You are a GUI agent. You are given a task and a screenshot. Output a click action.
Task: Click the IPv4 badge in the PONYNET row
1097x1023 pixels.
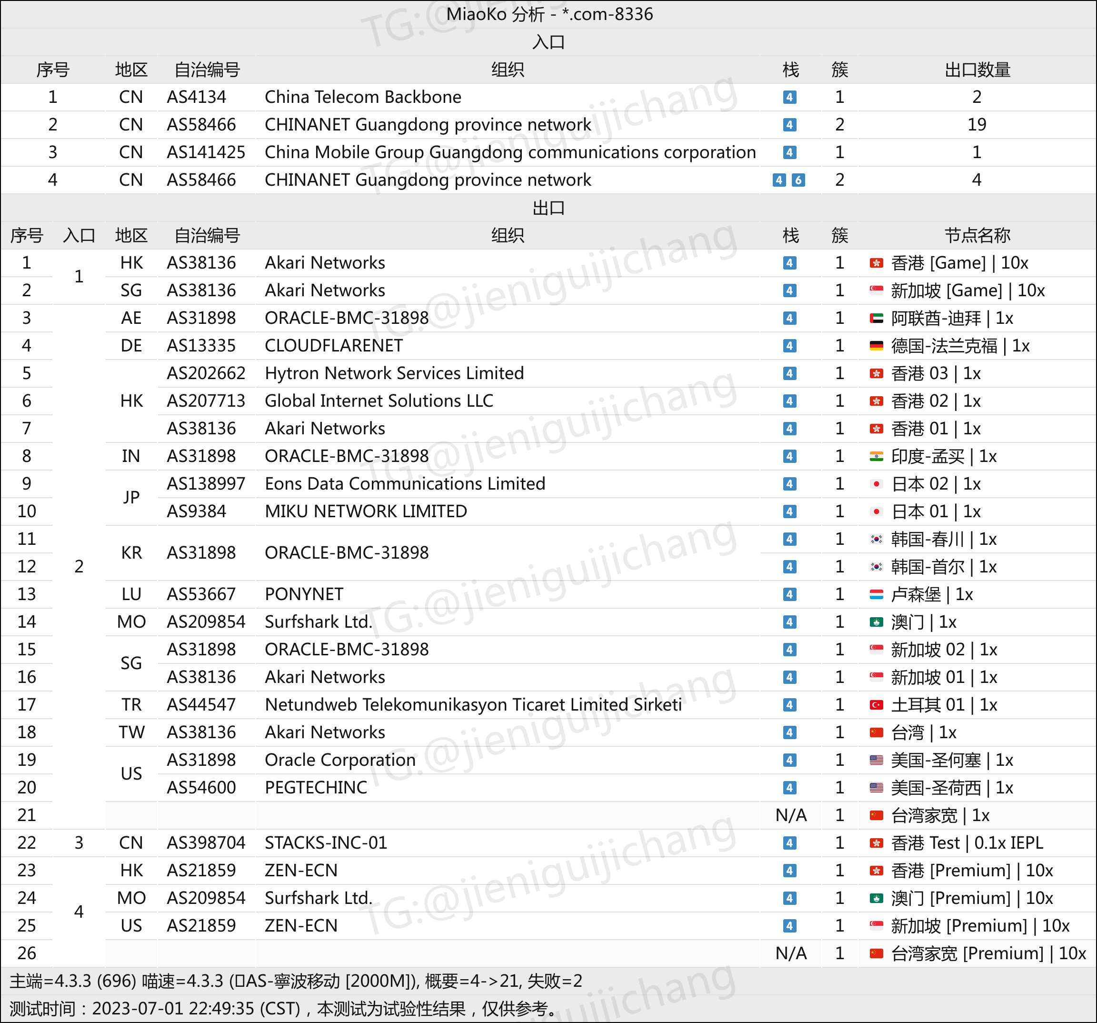(x=789, y=594)
